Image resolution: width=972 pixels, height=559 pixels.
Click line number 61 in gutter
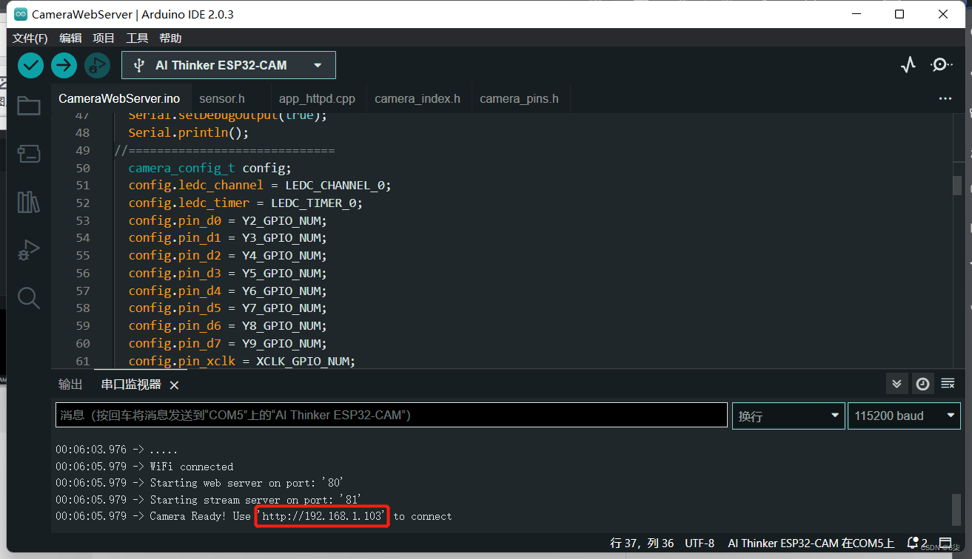point(83,361)
